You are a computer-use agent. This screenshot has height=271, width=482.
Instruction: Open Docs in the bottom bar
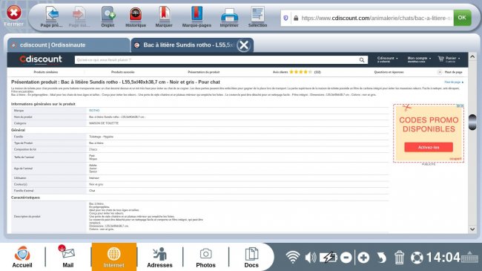coord(251,257)
